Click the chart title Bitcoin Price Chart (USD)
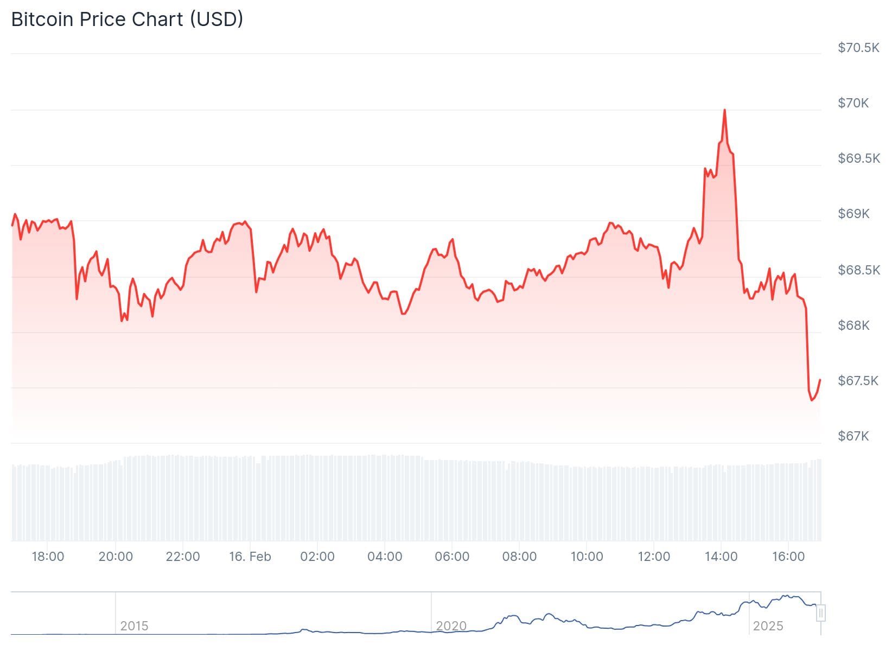The image size is (892, 651). pyautogui.click(x=127, y=20)
